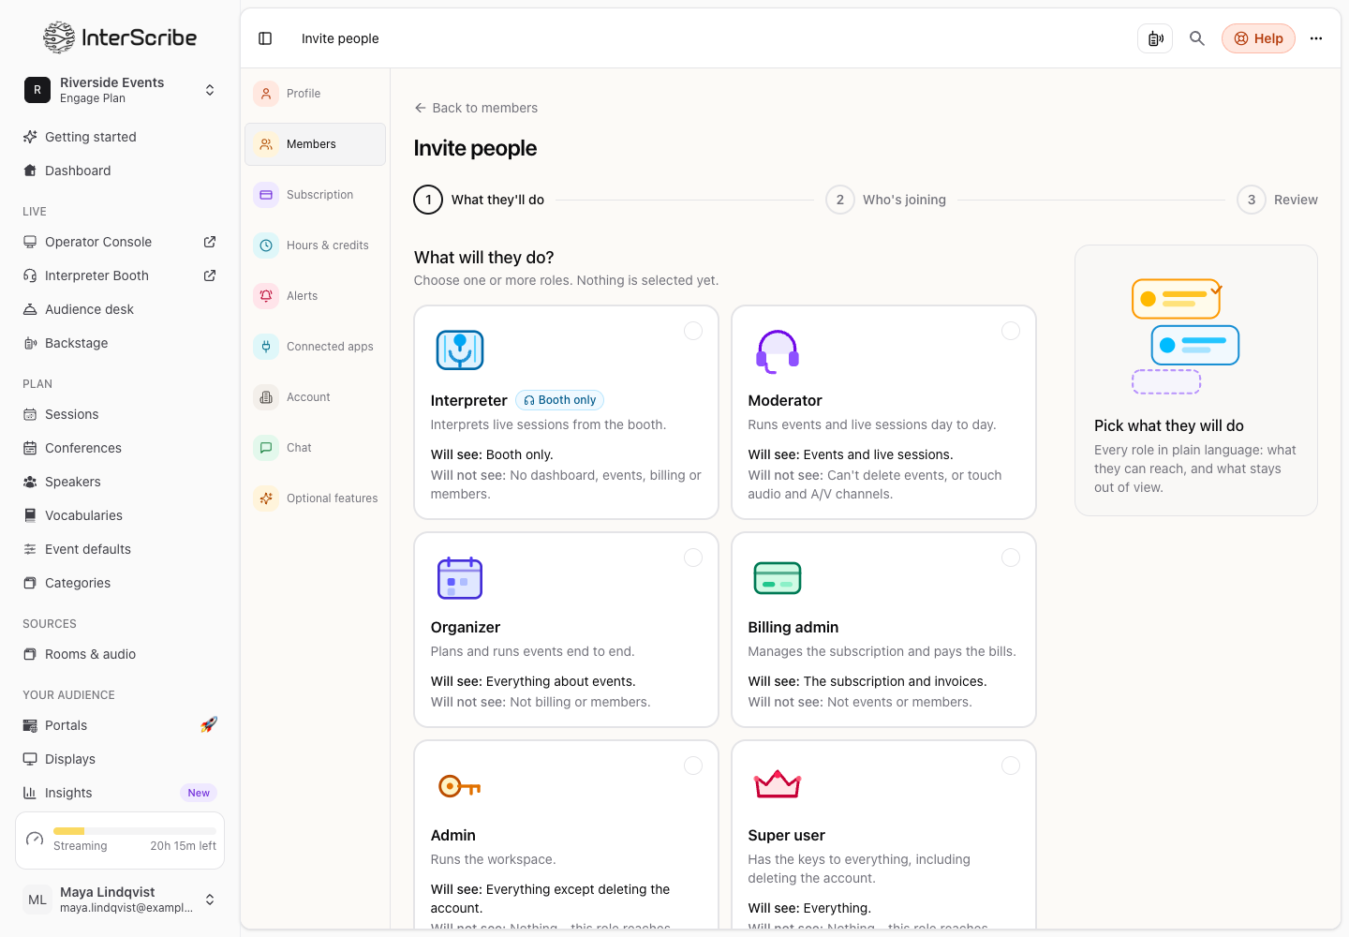Screen dimensions: 1349x937
Task: Click the Portals rocket icon
Action: tap(209, 725)
